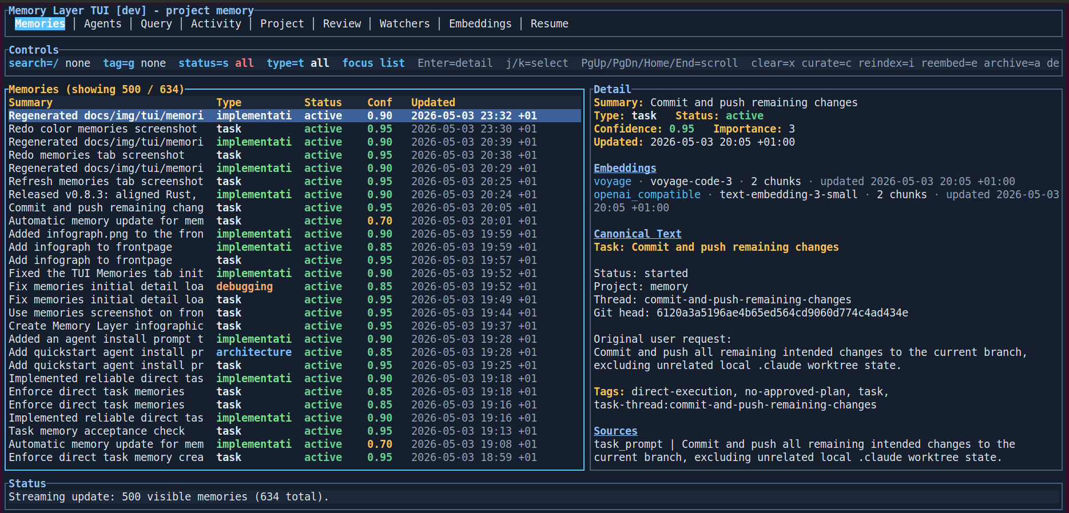
Task: Open the Project tab
Action: [x=282, y=23]
